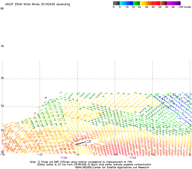
Task: Click the gray 0-5 knots color band
Action: click(x=116, y=3)
